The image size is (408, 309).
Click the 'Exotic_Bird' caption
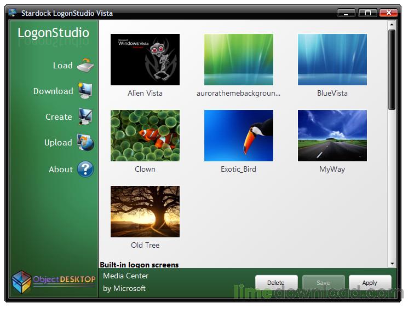tap(238, 170)
